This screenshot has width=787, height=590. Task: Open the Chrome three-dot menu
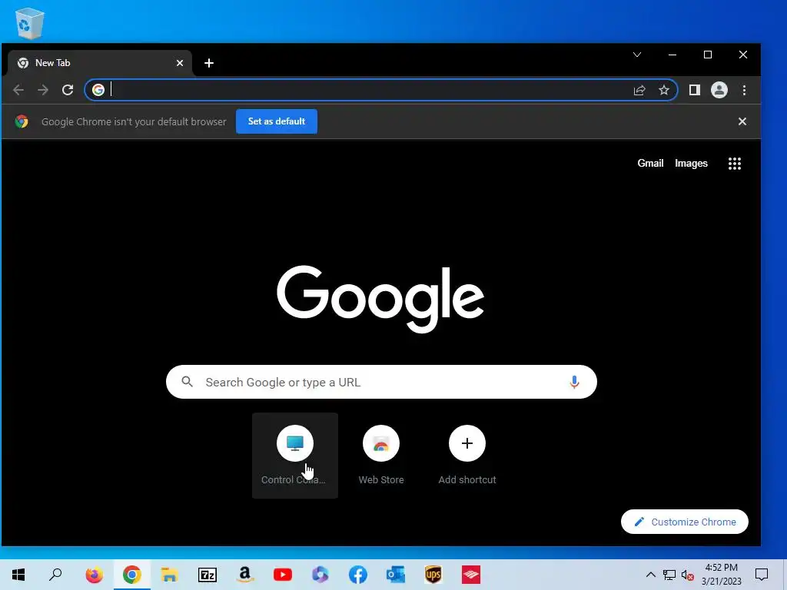coord(744,91)
